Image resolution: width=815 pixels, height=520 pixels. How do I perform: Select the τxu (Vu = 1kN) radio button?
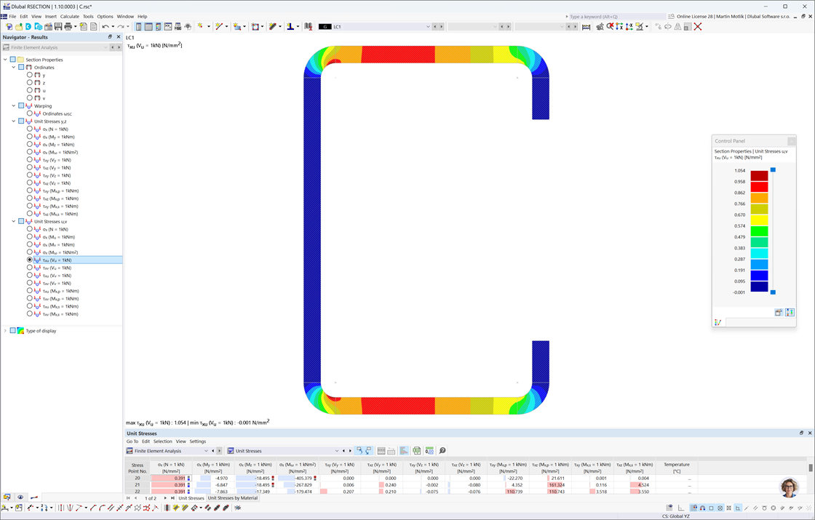pos(30,260)
